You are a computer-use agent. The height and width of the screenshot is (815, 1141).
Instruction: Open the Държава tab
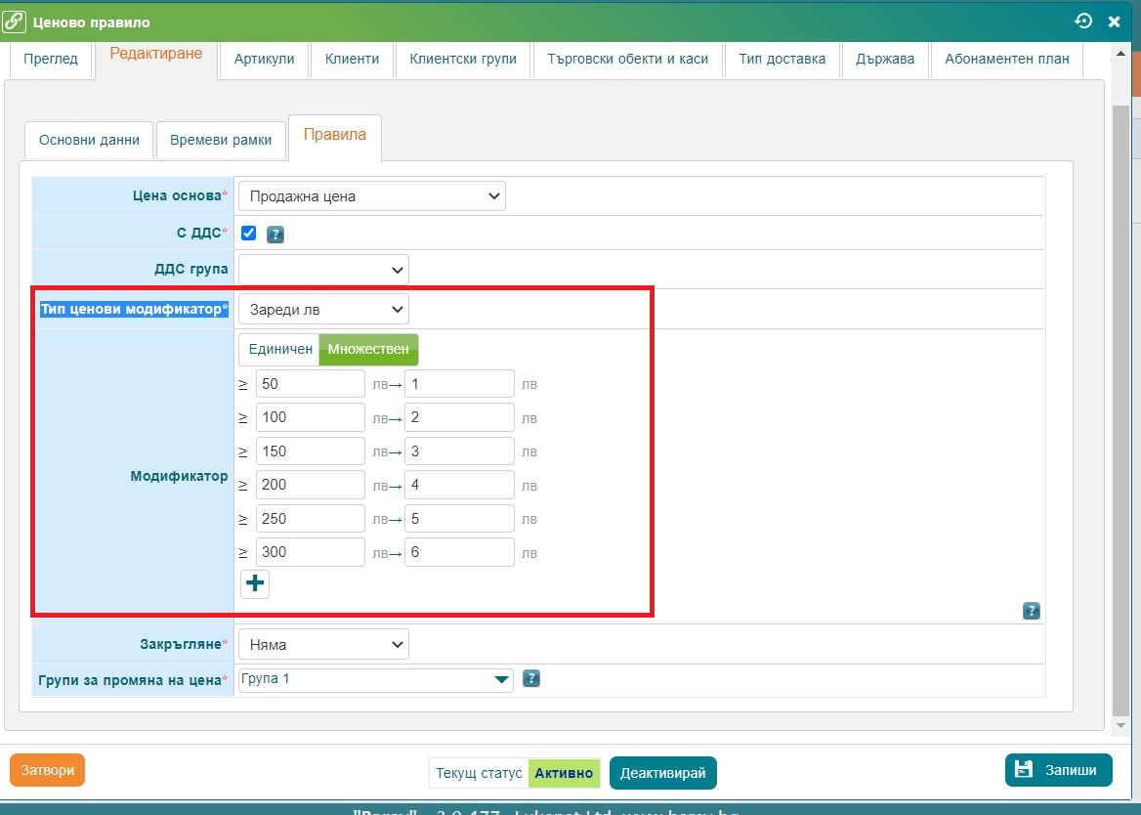pyautogui.click(x=885, y=59)
